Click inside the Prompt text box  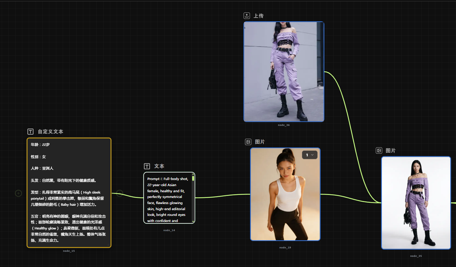pyautogui.click(x=168, y=200)
